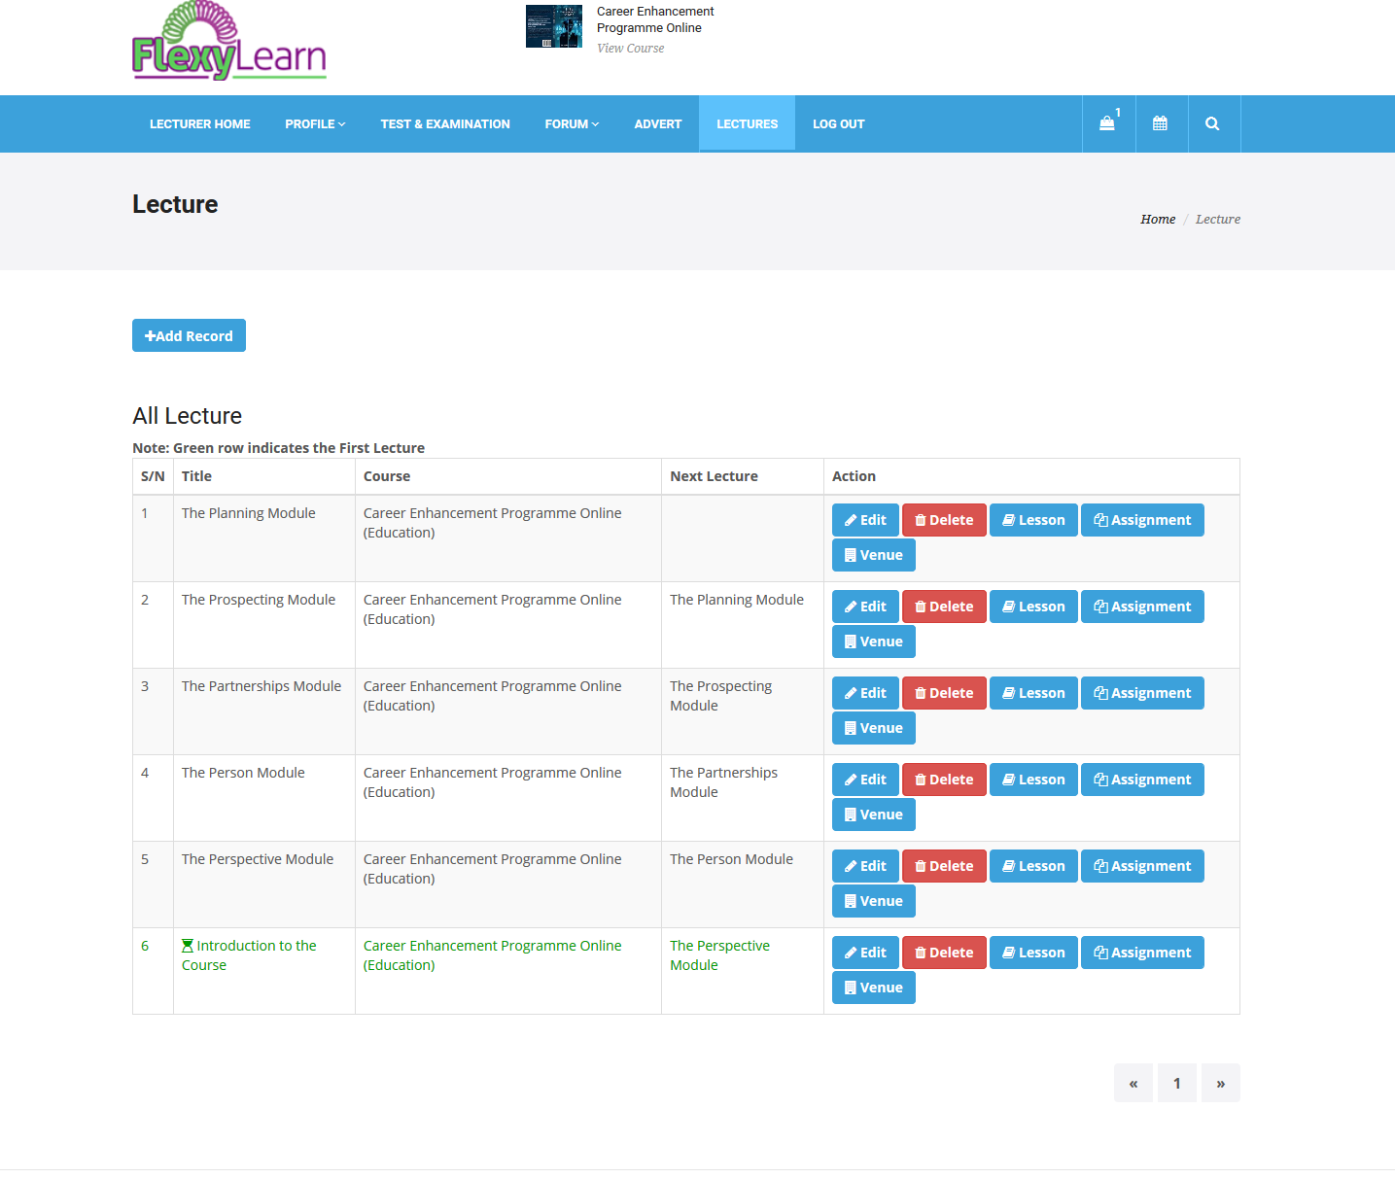This screenshot has width=1395, height=1179.
Task: Open the shopping bag cart icon
Action: (x=1107, y=123)
